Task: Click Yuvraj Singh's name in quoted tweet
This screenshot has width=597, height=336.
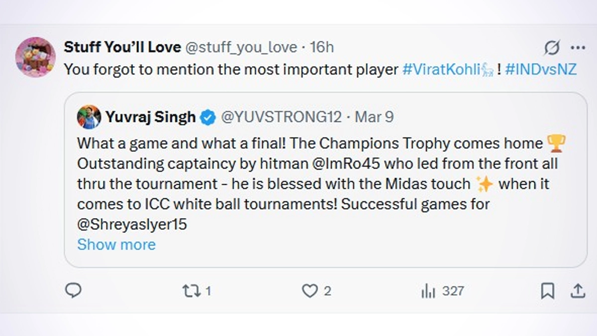Action: pos(150,117)
